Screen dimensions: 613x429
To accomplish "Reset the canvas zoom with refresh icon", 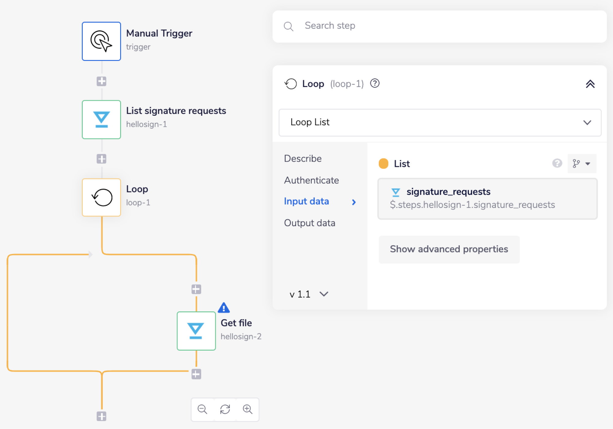I will point(225,409).
